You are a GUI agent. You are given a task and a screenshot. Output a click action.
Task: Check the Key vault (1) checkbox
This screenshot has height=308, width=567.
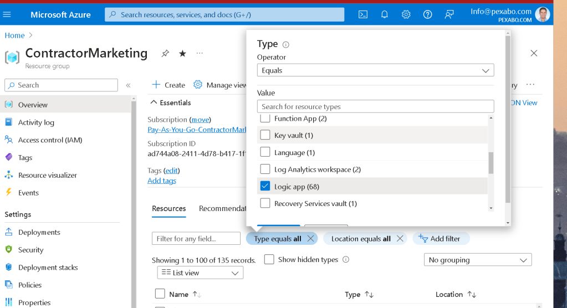pos(265,135)
